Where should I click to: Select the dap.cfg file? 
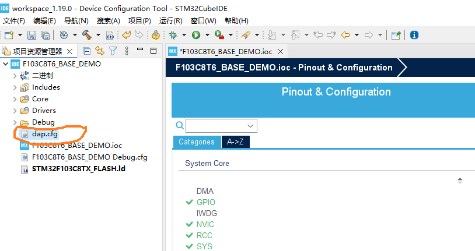click(x=45, y=134)
